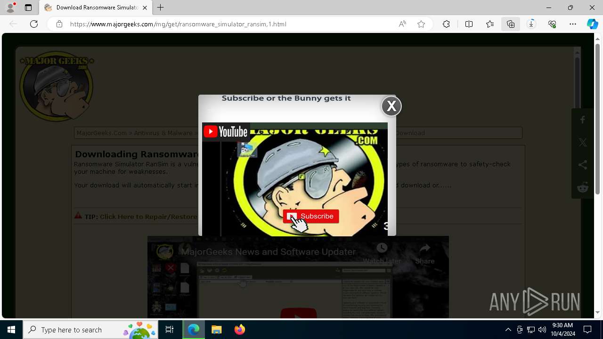The width and height of the screenshot is (603, 339).
Task: Click Share on embedded video
Action: [424, 253]
